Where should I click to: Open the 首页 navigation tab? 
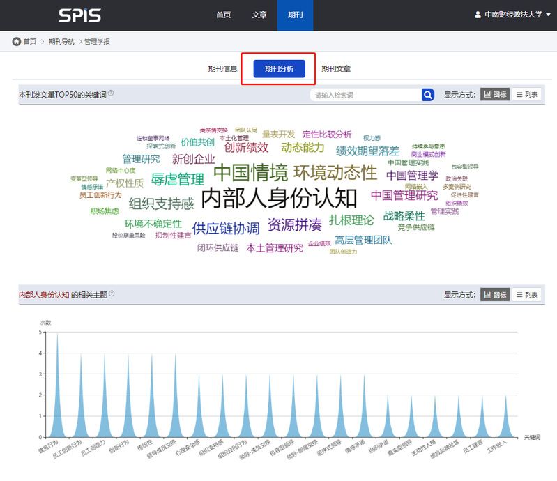pyautogui.click(x=223, y=15)
